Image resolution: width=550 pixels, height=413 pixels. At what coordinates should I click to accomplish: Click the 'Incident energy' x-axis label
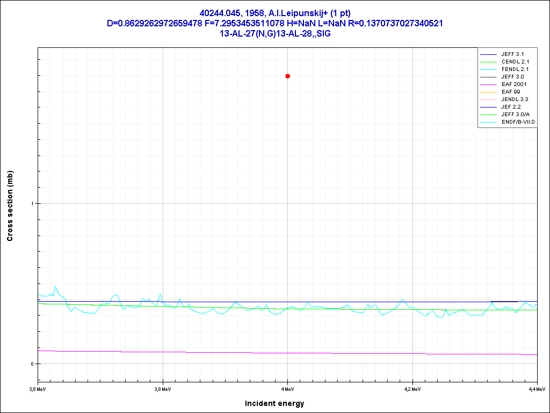click(x=274, y=403)
